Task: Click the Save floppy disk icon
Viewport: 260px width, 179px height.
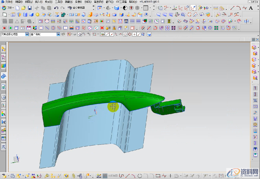Action: pos(29,8)
